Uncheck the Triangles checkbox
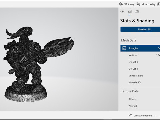 124,48
